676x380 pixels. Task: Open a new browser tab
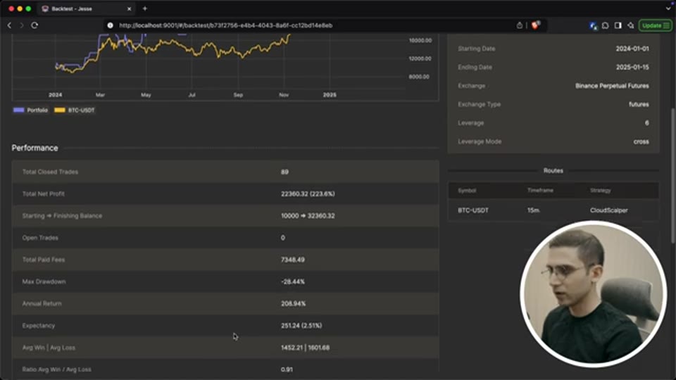[145, 8]
